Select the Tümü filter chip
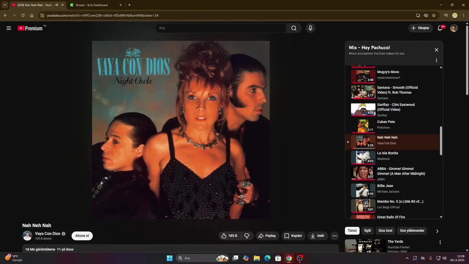 click(352, 231)
